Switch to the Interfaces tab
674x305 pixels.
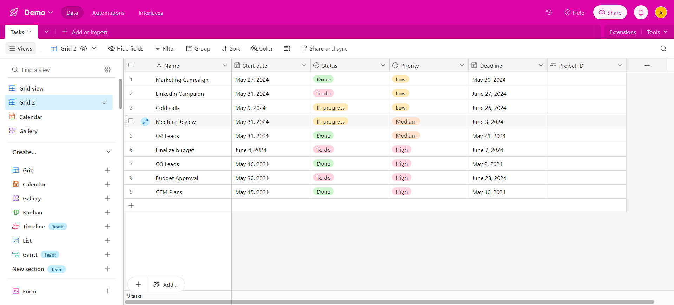tap(151, 13)
